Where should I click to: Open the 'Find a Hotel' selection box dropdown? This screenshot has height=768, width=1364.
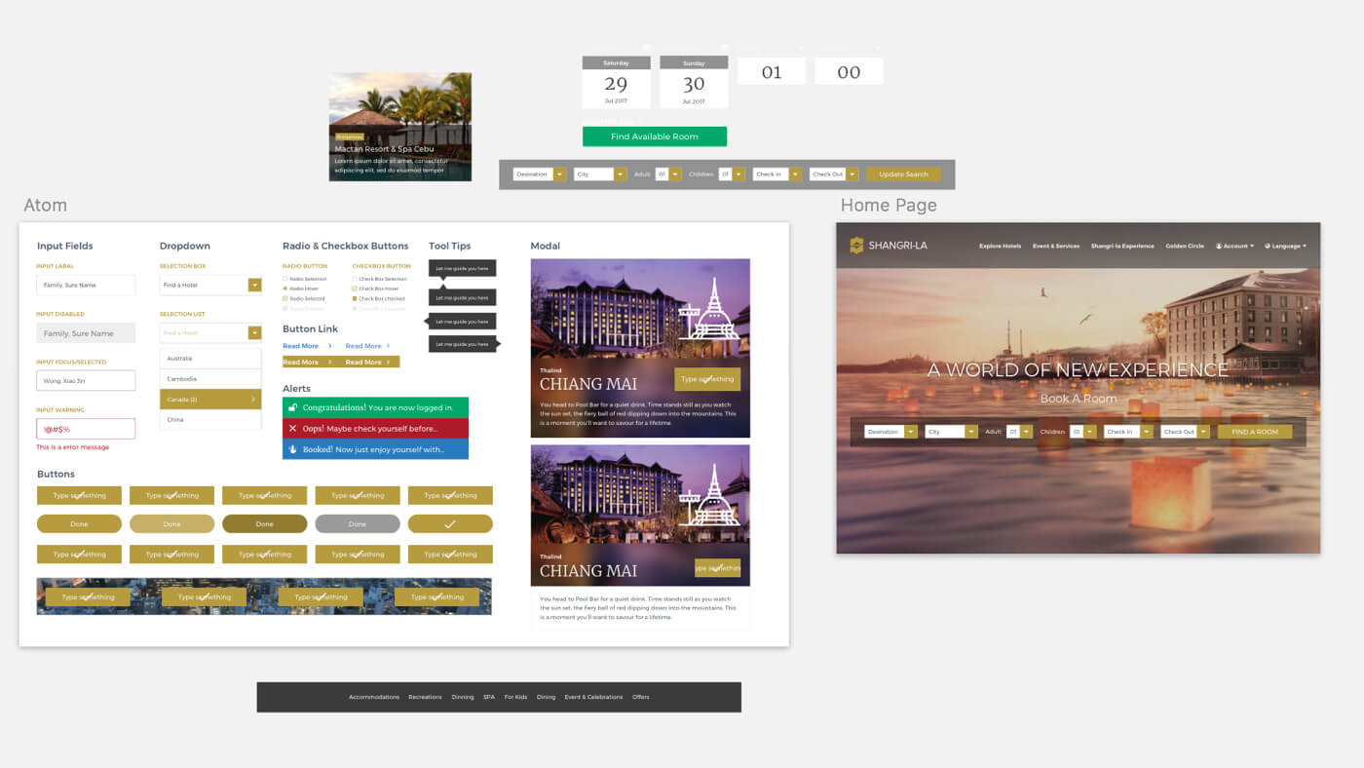click(254, 285)
